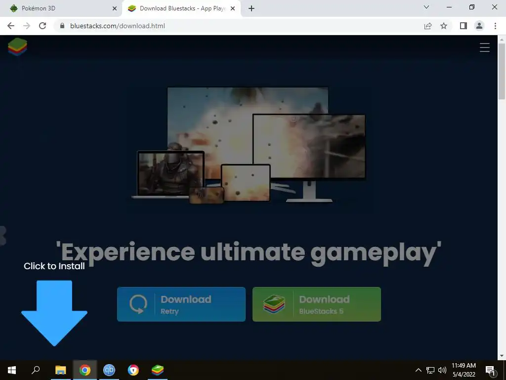This screenshot has height=380, width=506.
Task: Close the Download Bluestacks tab
Action: point(233,8)
